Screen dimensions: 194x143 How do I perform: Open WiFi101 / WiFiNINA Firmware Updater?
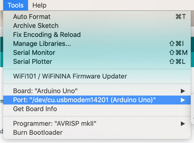pos(70,76)
